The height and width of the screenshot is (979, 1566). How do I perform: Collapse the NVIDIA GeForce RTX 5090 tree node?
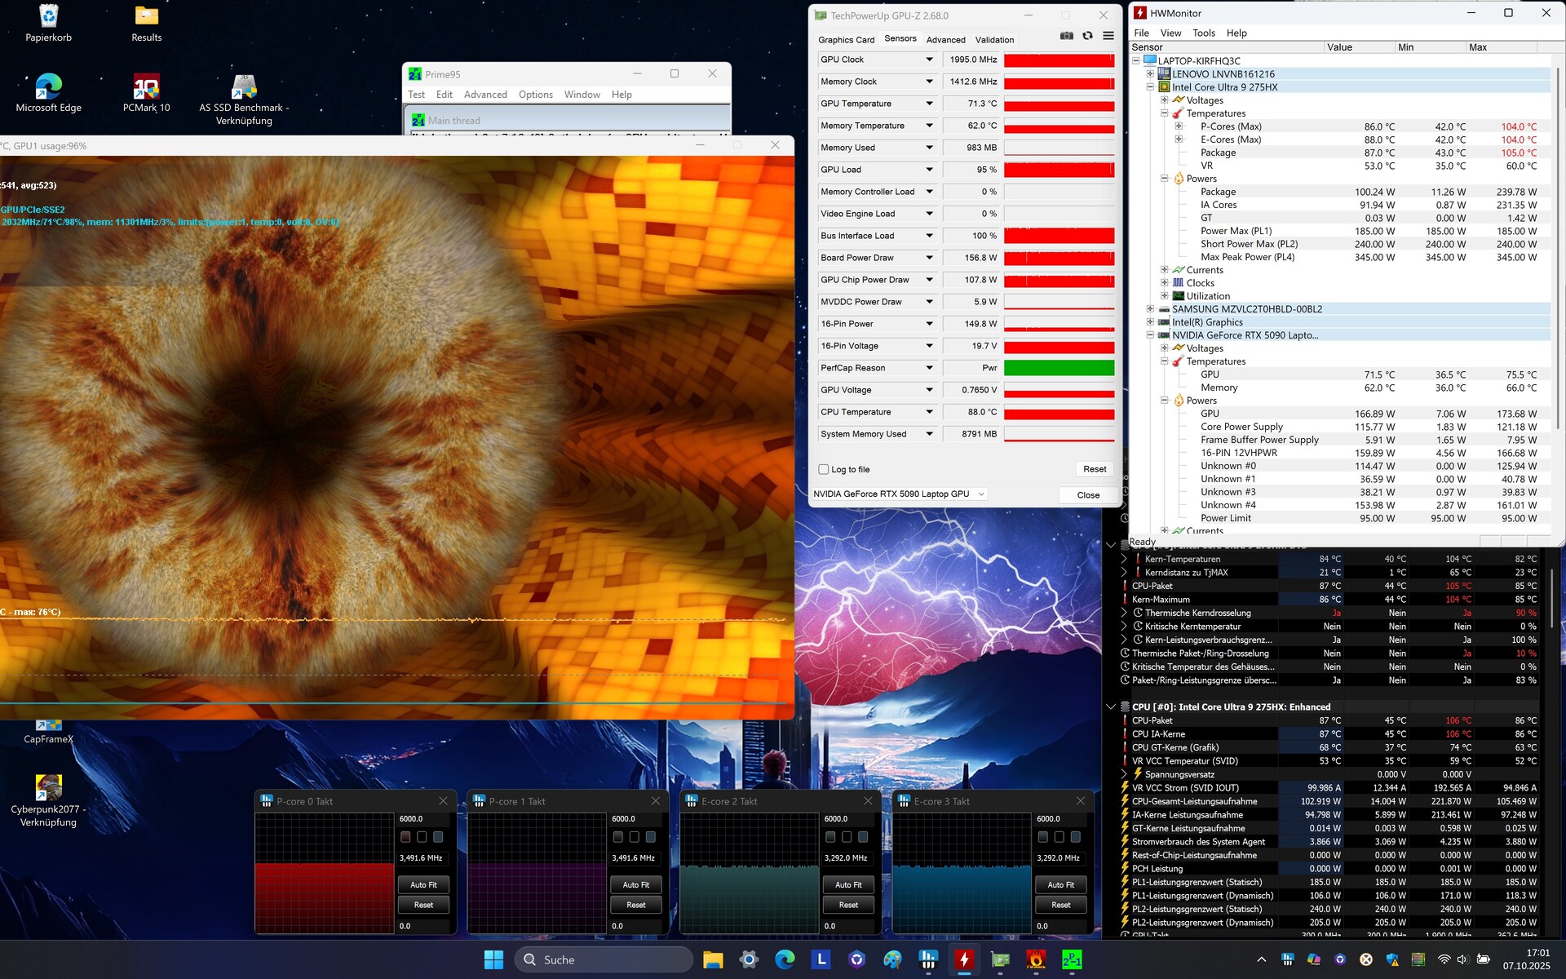pos(1151,335)
